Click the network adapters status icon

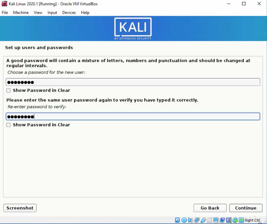(197, 220)
